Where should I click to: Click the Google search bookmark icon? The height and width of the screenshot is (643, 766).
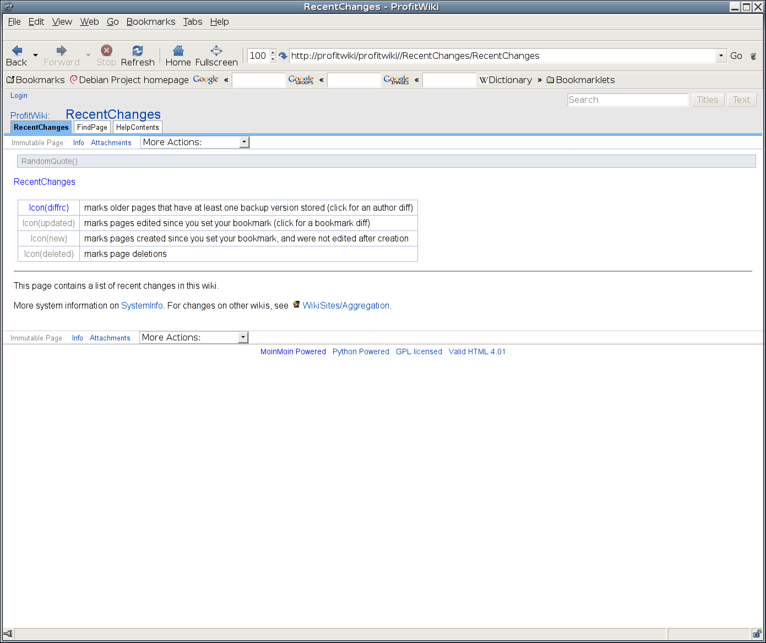pyautogui.click(x=205, y=80)
